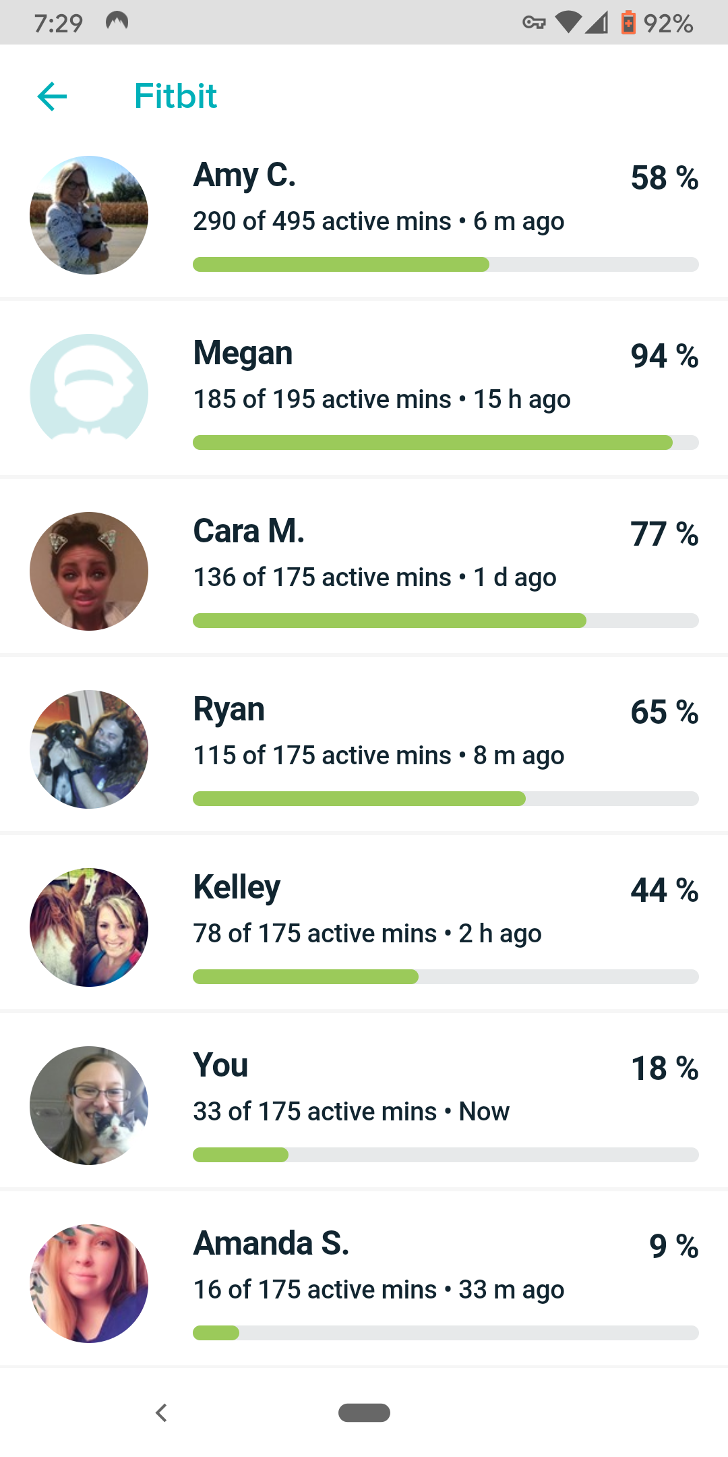Tap Cara M.'s 77 % score
The image size is (728, 1457).
coord(664,534)
